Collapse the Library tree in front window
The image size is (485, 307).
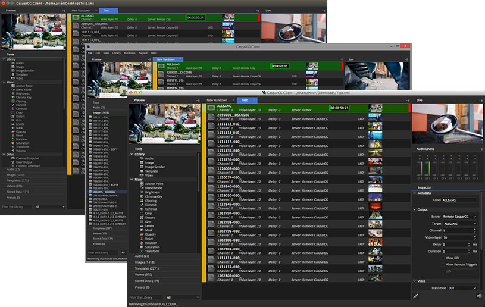[x=132, y=154]
